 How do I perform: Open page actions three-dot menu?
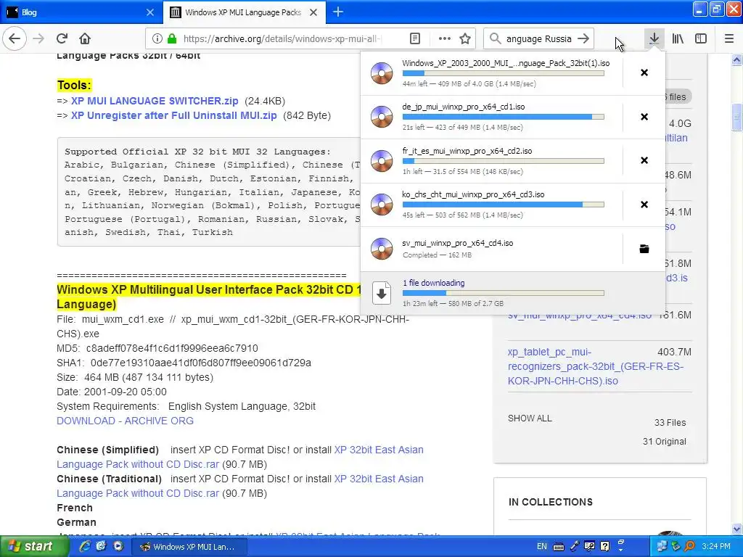tap(445, 38)
